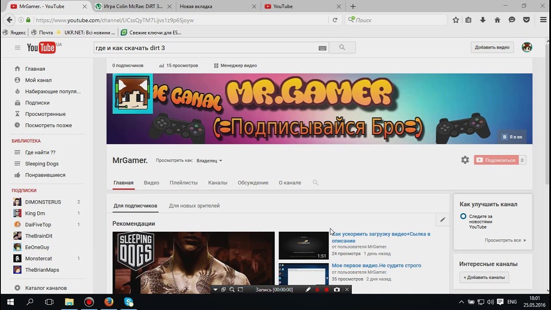Image resolution: width=551 pixels, height=310 pixels.
Task: Click the Добавить видео button
Action: coord(492,47)
